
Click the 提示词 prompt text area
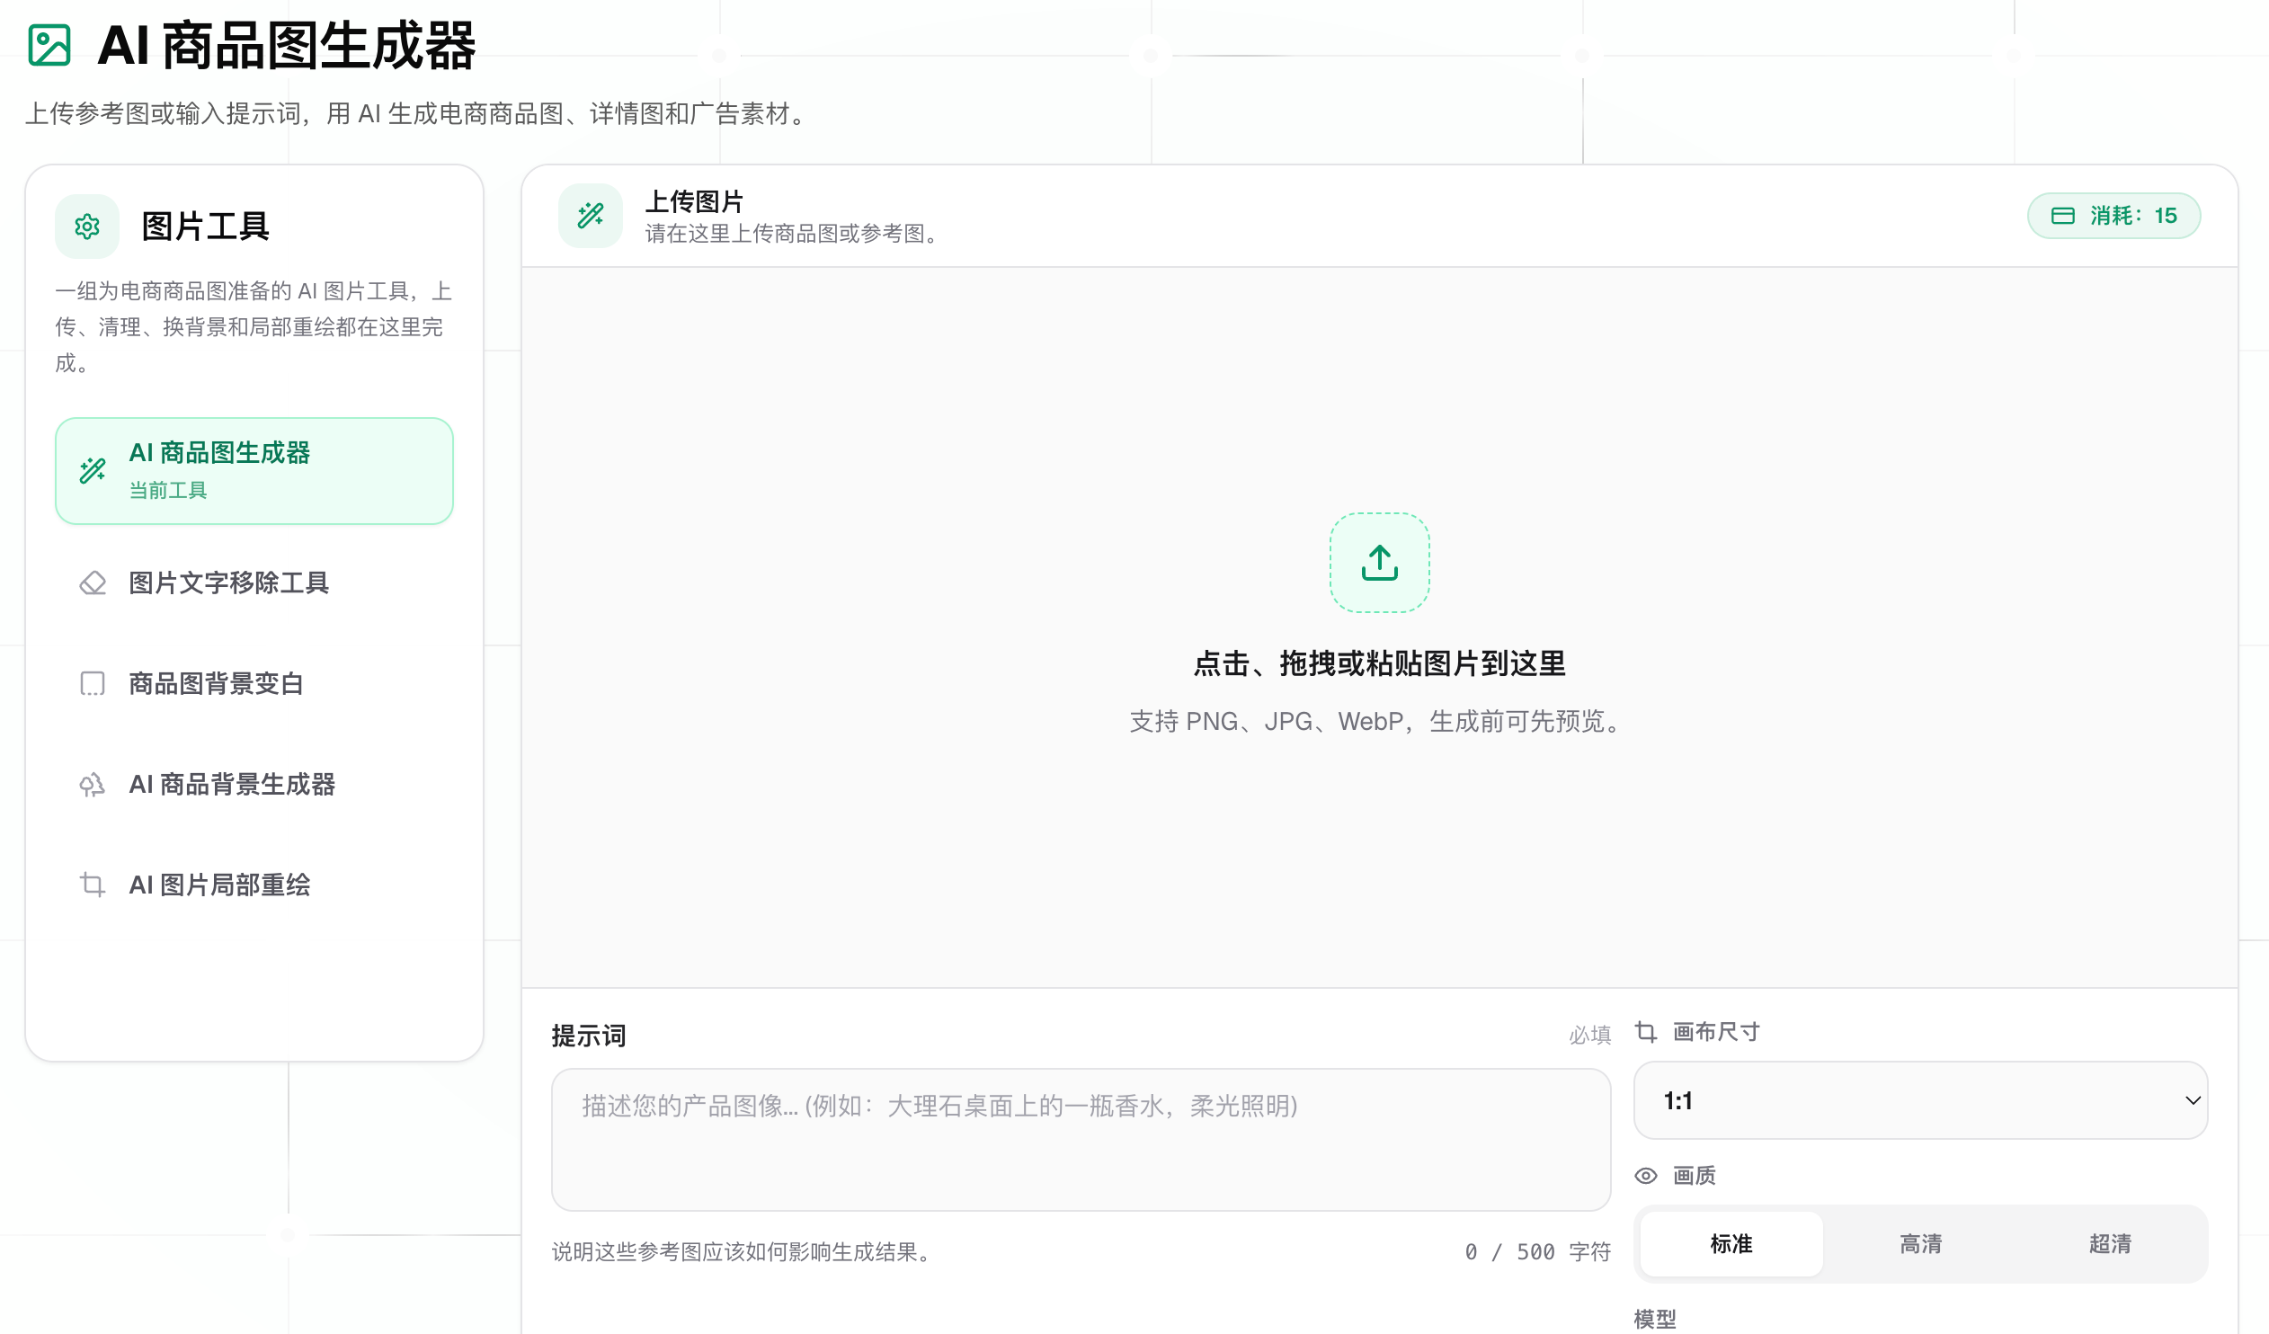pyautogui.click(x=1081, y=1141)
